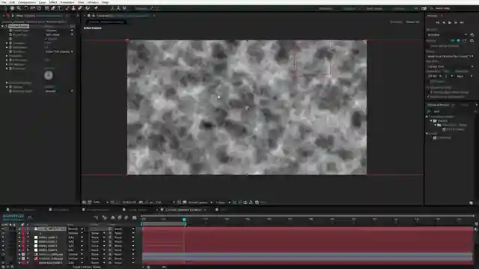Open the Blending Mode Normal dropdown
Screen dimensions: 479x269
coord(59,91)
